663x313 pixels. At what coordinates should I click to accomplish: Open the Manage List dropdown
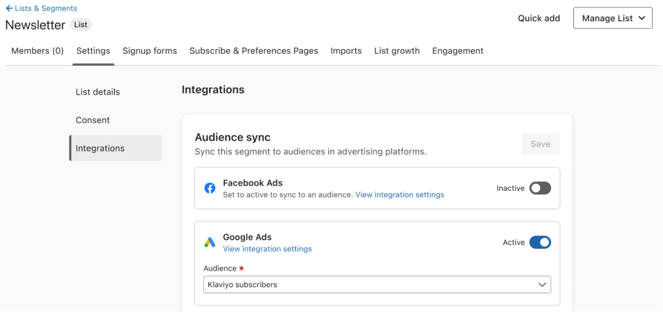612,18
